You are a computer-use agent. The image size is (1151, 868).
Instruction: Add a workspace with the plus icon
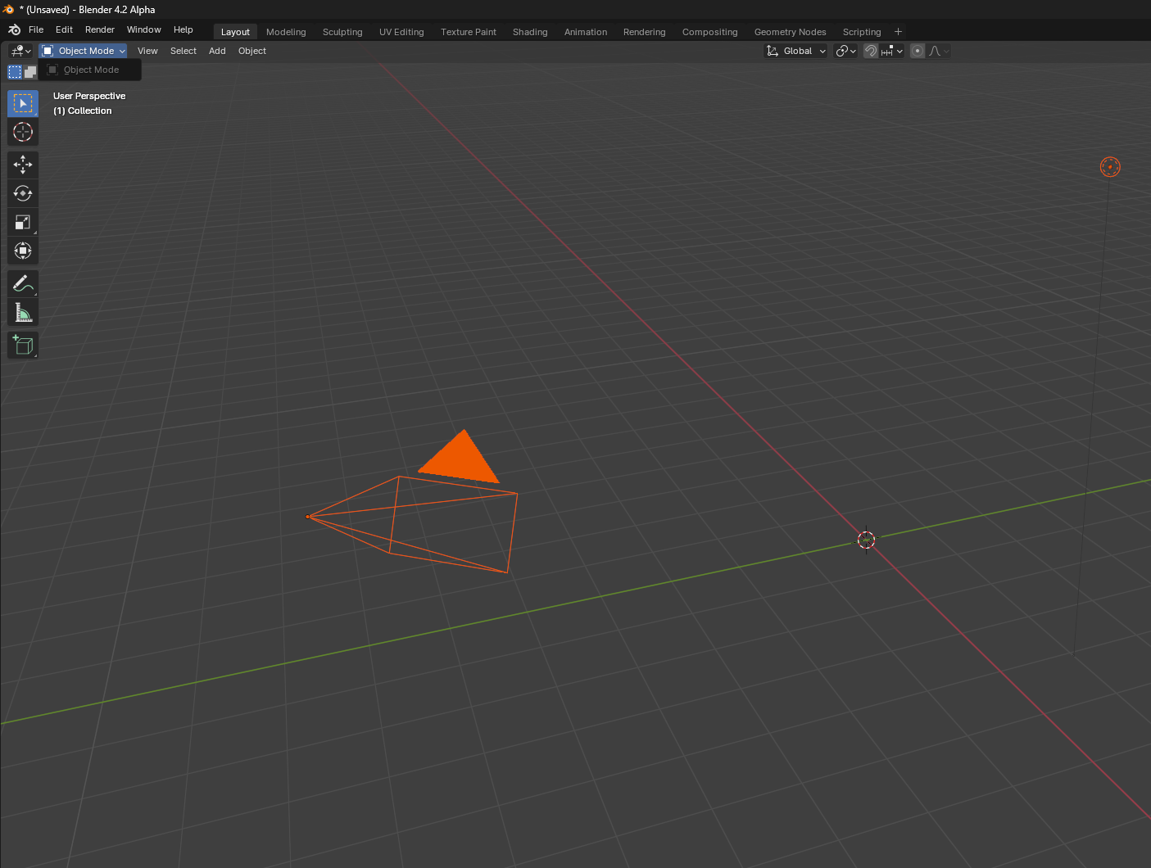tap(898, 32)
